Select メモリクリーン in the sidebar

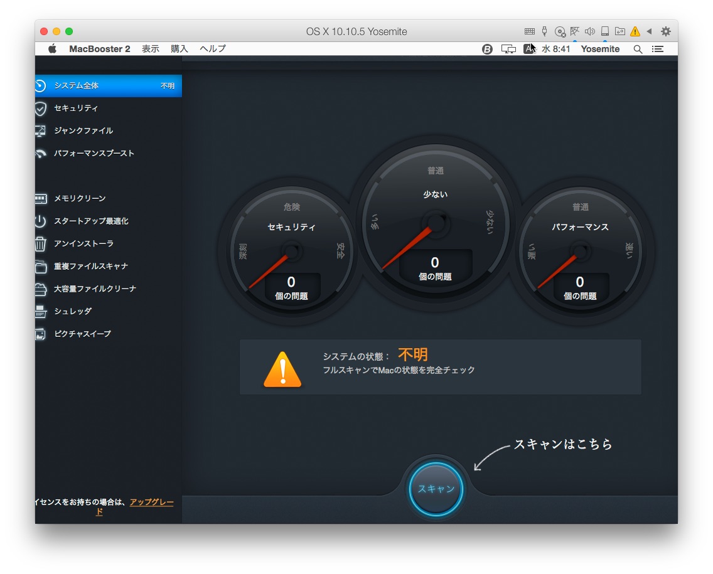(108, 199)
